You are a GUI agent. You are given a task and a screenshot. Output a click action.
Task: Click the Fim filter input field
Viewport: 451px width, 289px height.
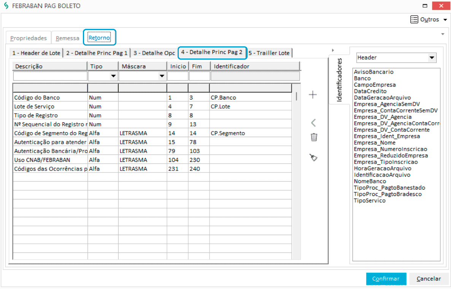pos(200,76)
